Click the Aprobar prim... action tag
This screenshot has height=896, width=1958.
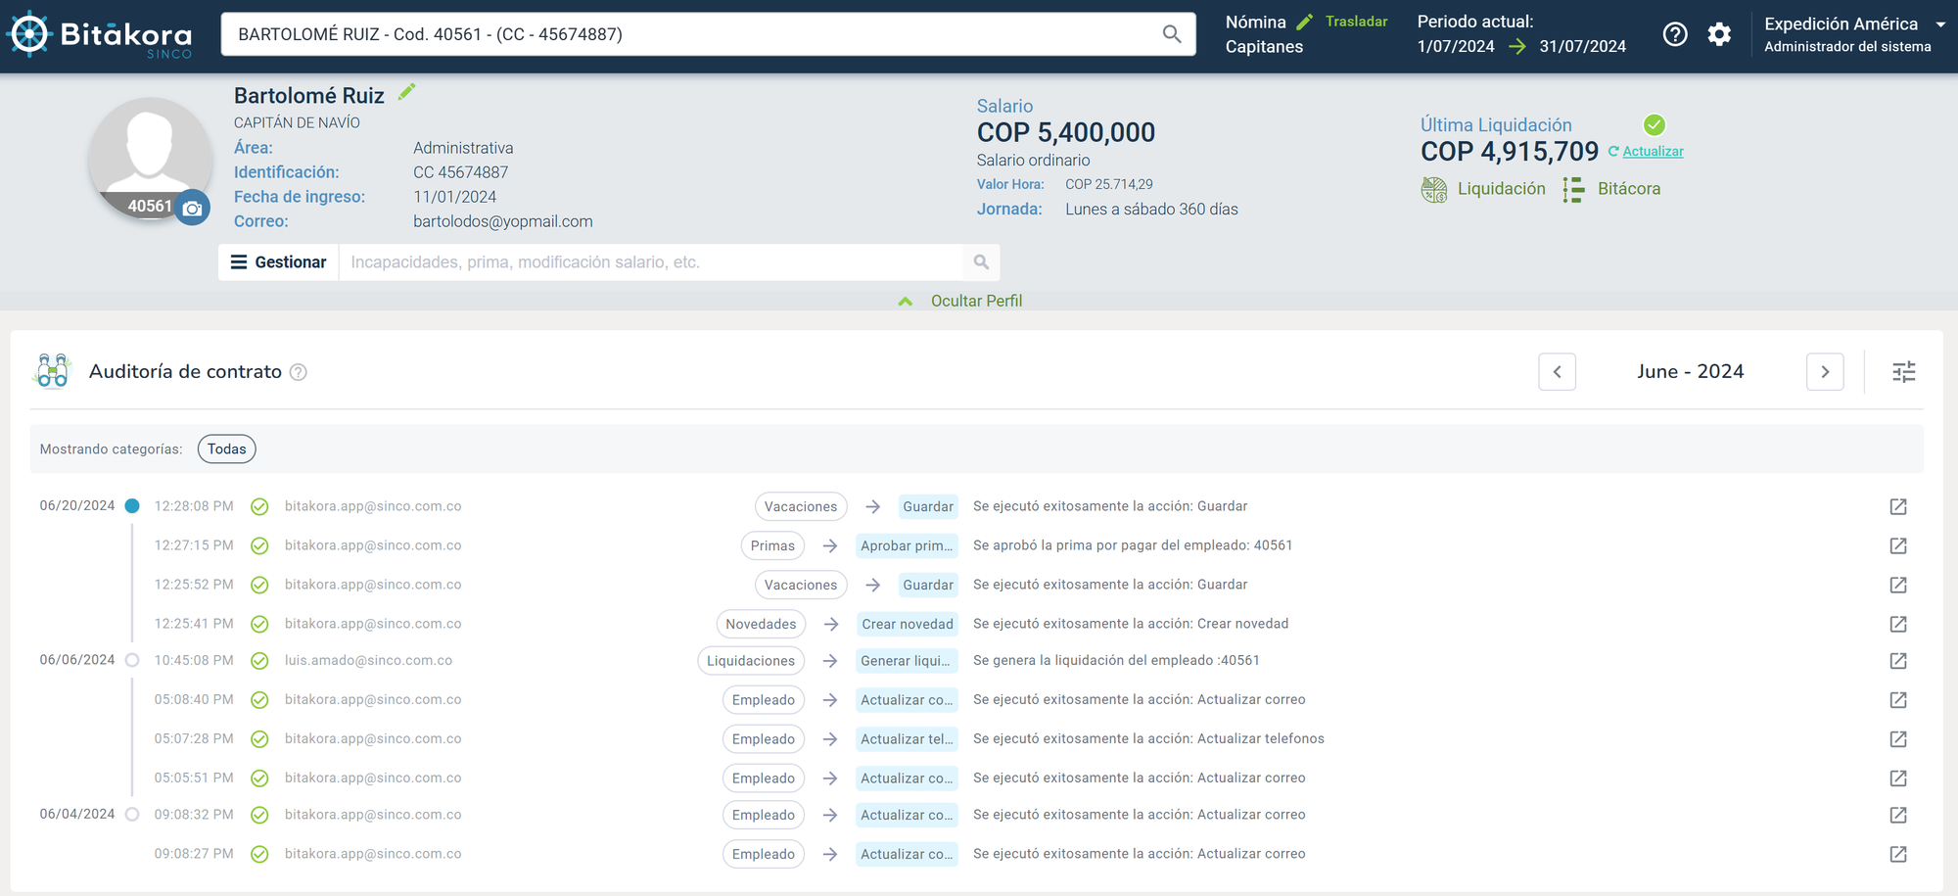tap(907, 545)
